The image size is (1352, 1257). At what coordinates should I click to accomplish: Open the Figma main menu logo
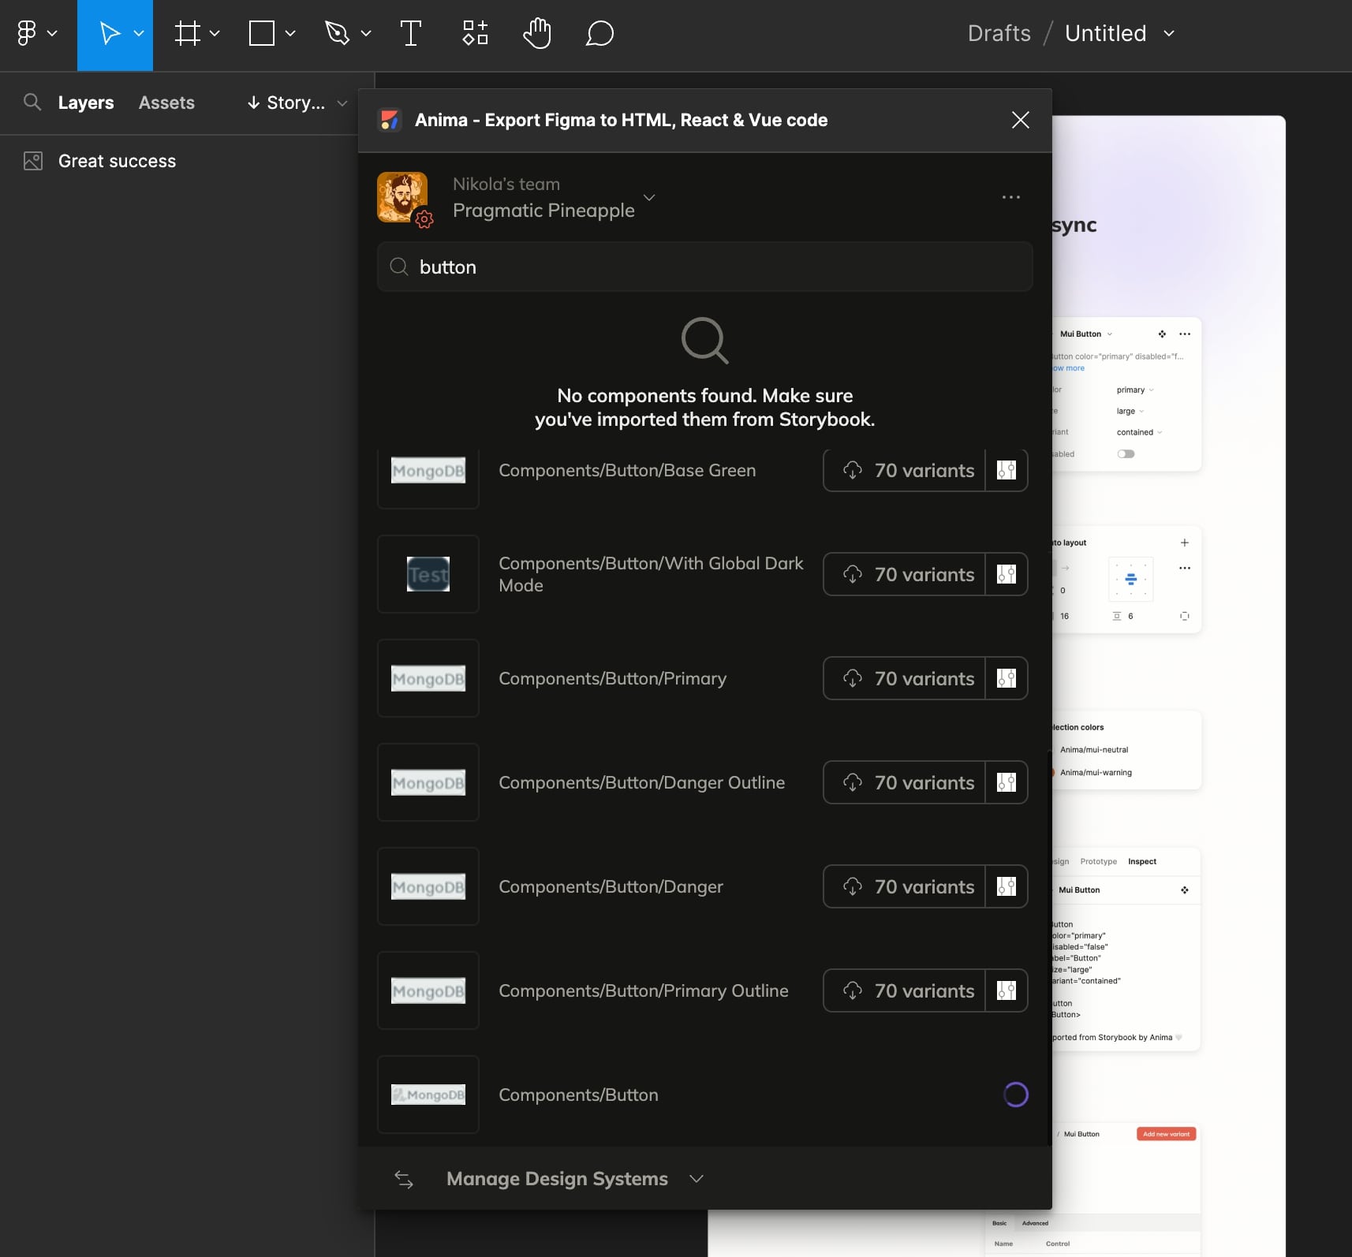(x=27, y=33)
